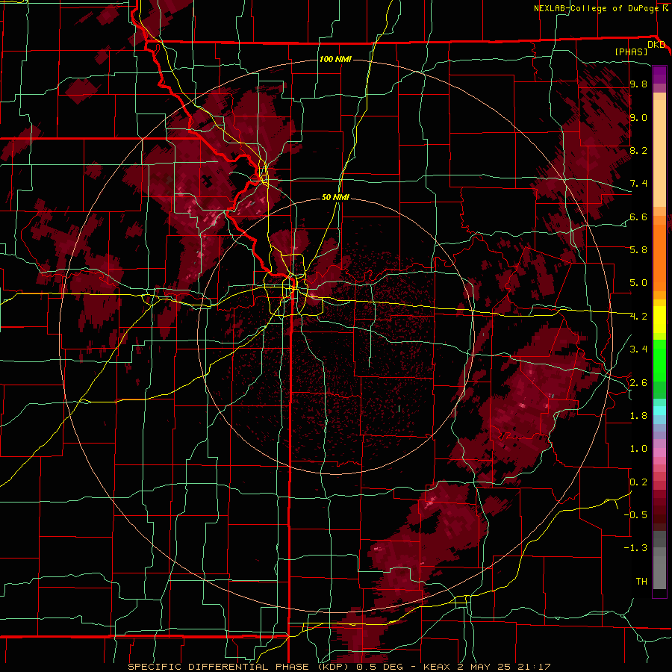Image resolution: width=672 pixels, height=672 pixels.
Task: Click the [PHAS] units label
Action: [631, 52]
